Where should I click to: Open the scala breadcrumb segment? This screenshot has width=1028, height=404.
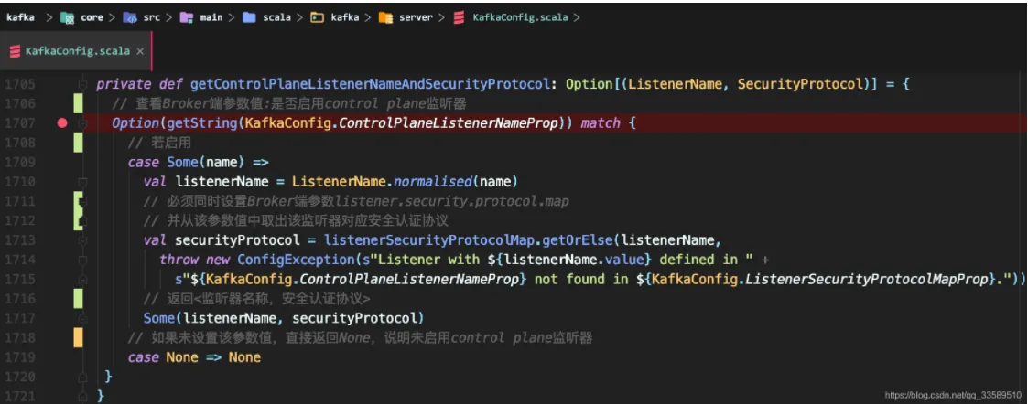(x=276, y=17)
